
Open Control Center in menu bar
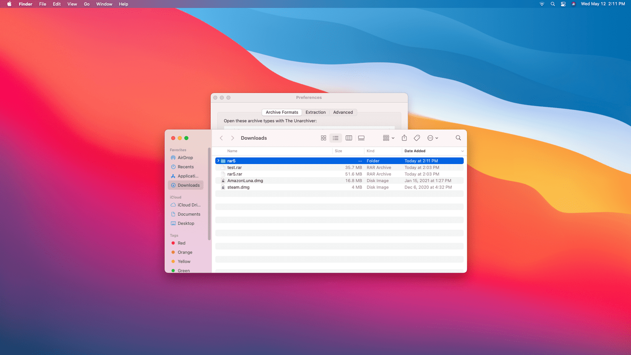563,4
